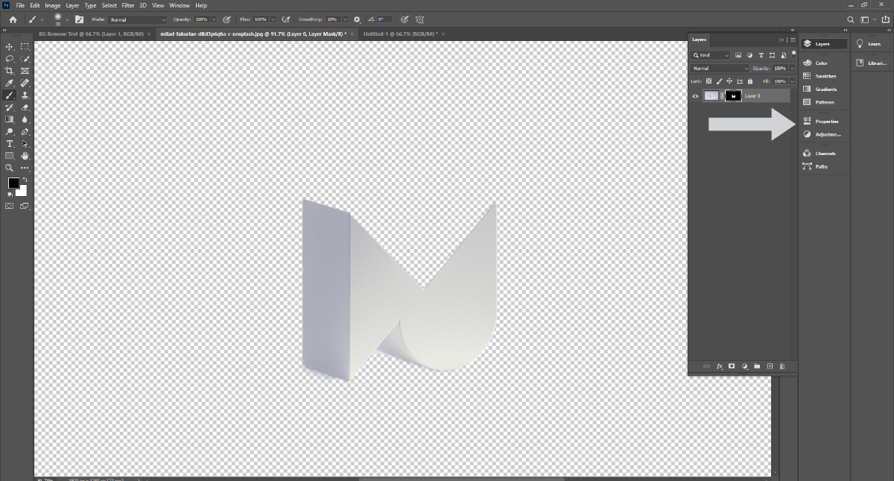Select the Crop tool
Viewport: 894px width, 481px height.
tap(10, 71)
